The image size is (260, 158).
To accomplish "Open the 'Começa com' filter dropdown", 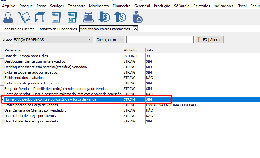I will (121, 40).
